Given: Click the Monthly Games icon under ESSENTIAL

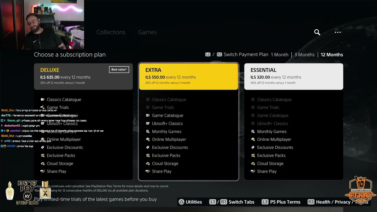Looking at the screenshot, I should (253, 131).
